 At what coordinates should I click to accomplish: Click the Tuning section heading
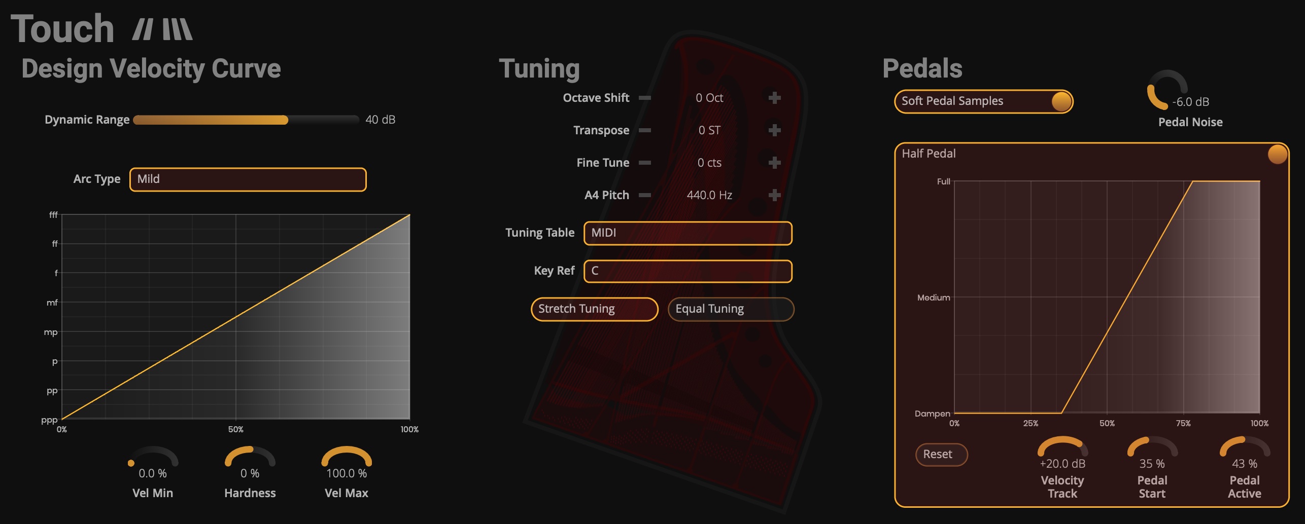point(539,69)
